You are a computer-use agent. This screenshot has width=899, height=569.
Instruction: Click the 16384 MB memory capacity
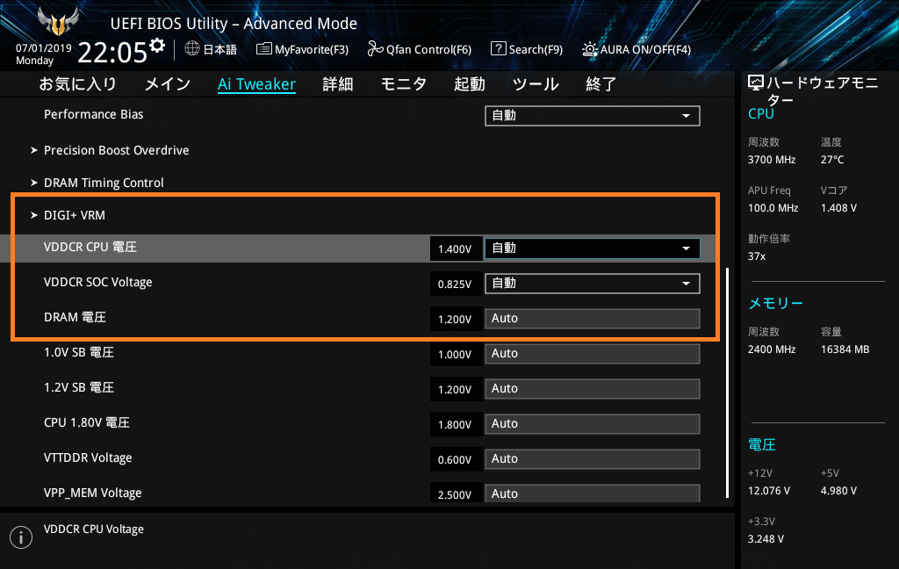pos(845,349)
